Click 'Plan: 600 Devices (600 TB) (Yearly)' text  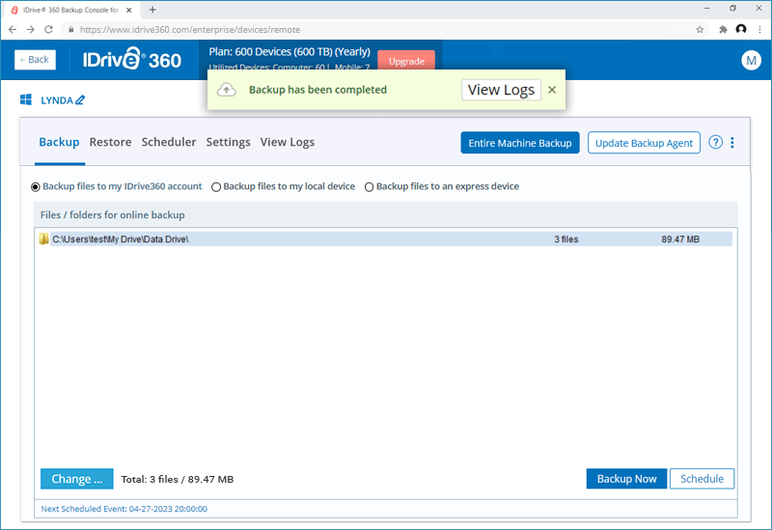pyautogui.click(x=289, y=52)
